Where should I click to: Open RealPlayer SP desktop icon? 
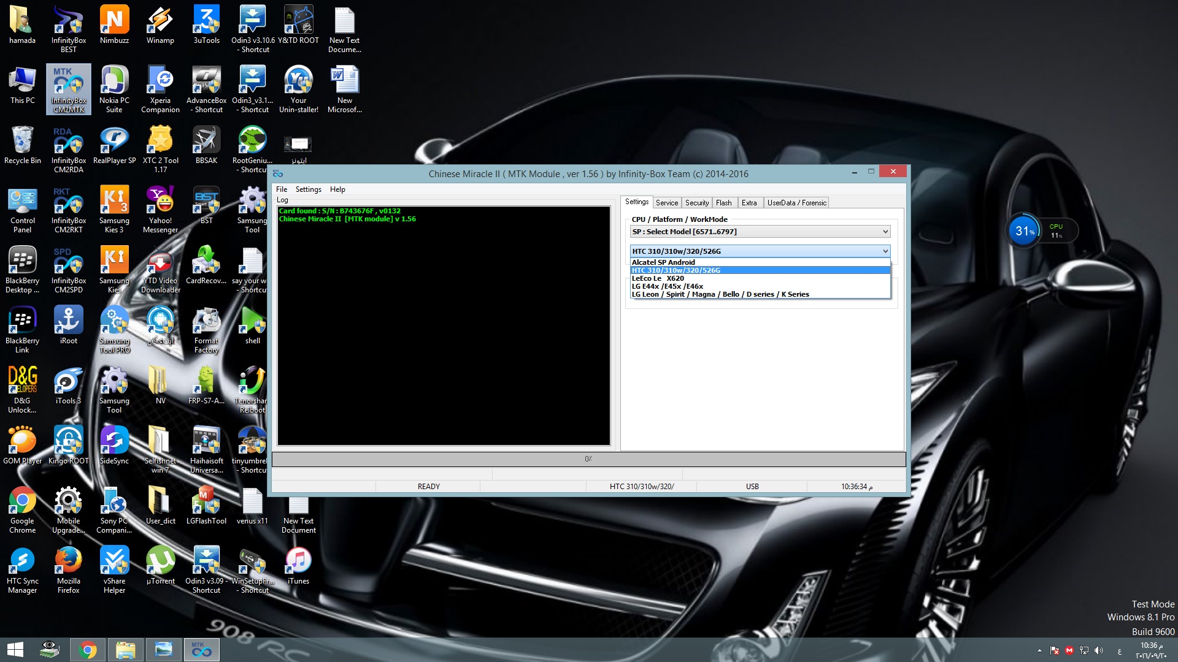114,145
